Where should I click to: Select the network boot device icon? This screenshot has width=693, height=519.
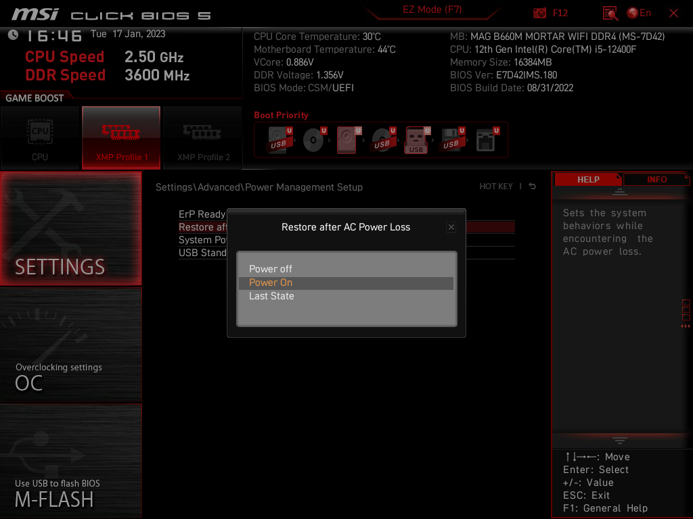point(487,141)
